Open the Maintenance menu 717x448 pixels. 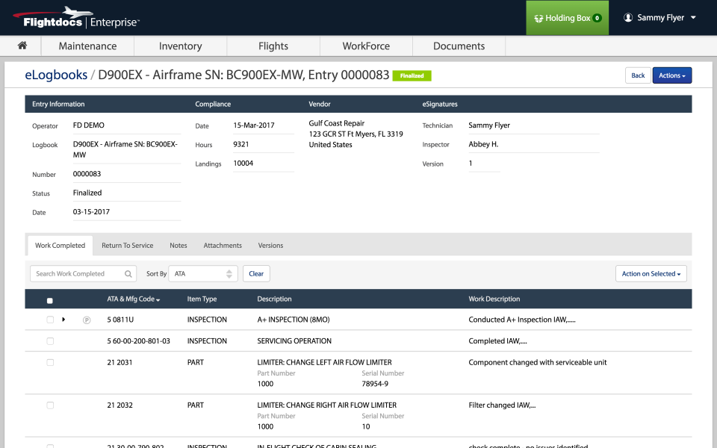coord(87,46)
